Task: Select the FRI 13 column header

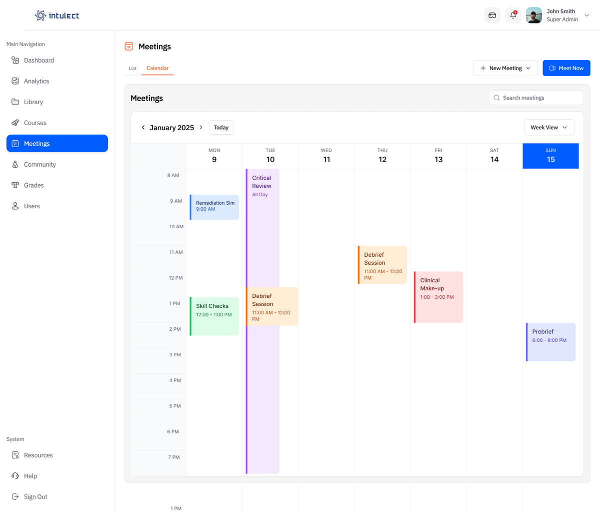Action: coord(438,156)
